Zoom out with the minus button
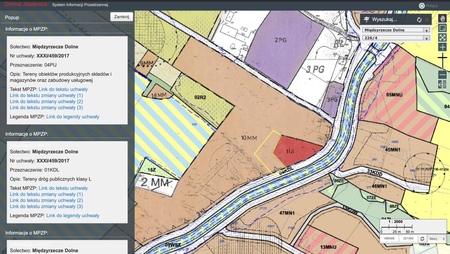This screenshot has width=450, height=254. [x=442, y=75]
